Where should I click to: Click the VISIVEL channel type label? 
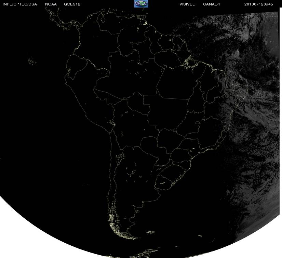click(x=187, y=4)
